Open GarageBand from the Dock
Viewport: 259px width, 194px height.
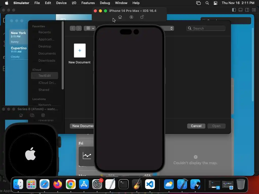click(137, 184)
